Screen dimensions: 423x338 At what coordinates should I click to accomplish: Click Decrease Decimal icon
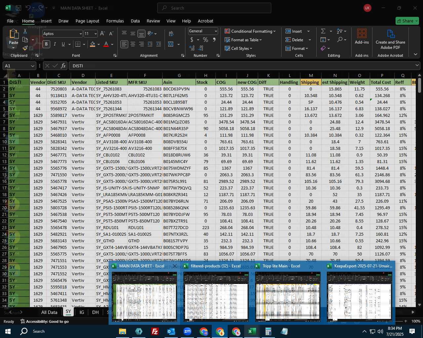(201, 48)
